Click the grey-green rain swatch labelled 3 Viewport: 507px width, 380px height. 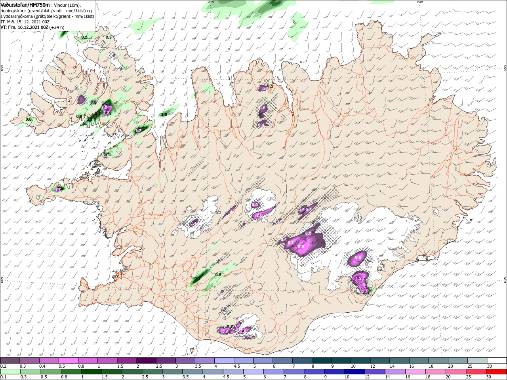pos(172,372)
